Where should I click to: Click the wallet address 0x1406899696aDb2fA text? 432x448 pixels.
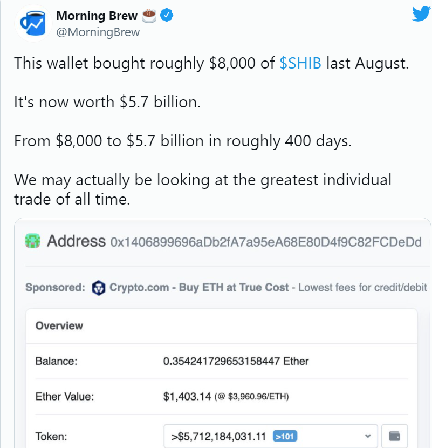tap(266, 242)
